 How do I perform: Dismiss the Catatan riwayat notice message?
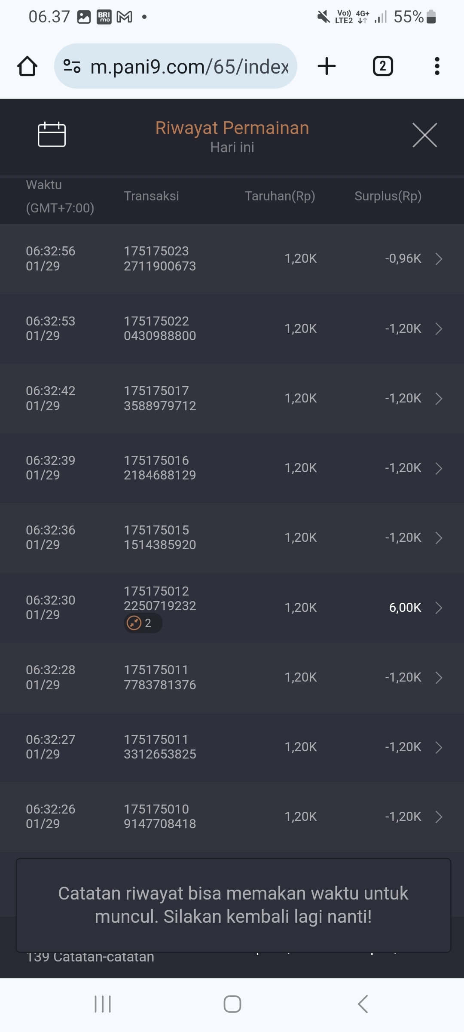(233, 905)
